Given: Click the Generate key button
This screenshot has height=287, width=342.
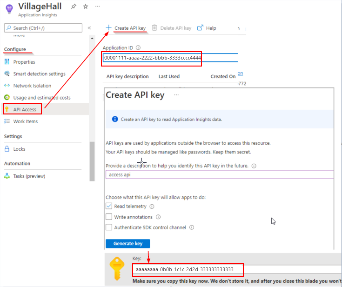Looking at the screenshot, I should pyautogui.click(x=128, y=244).
